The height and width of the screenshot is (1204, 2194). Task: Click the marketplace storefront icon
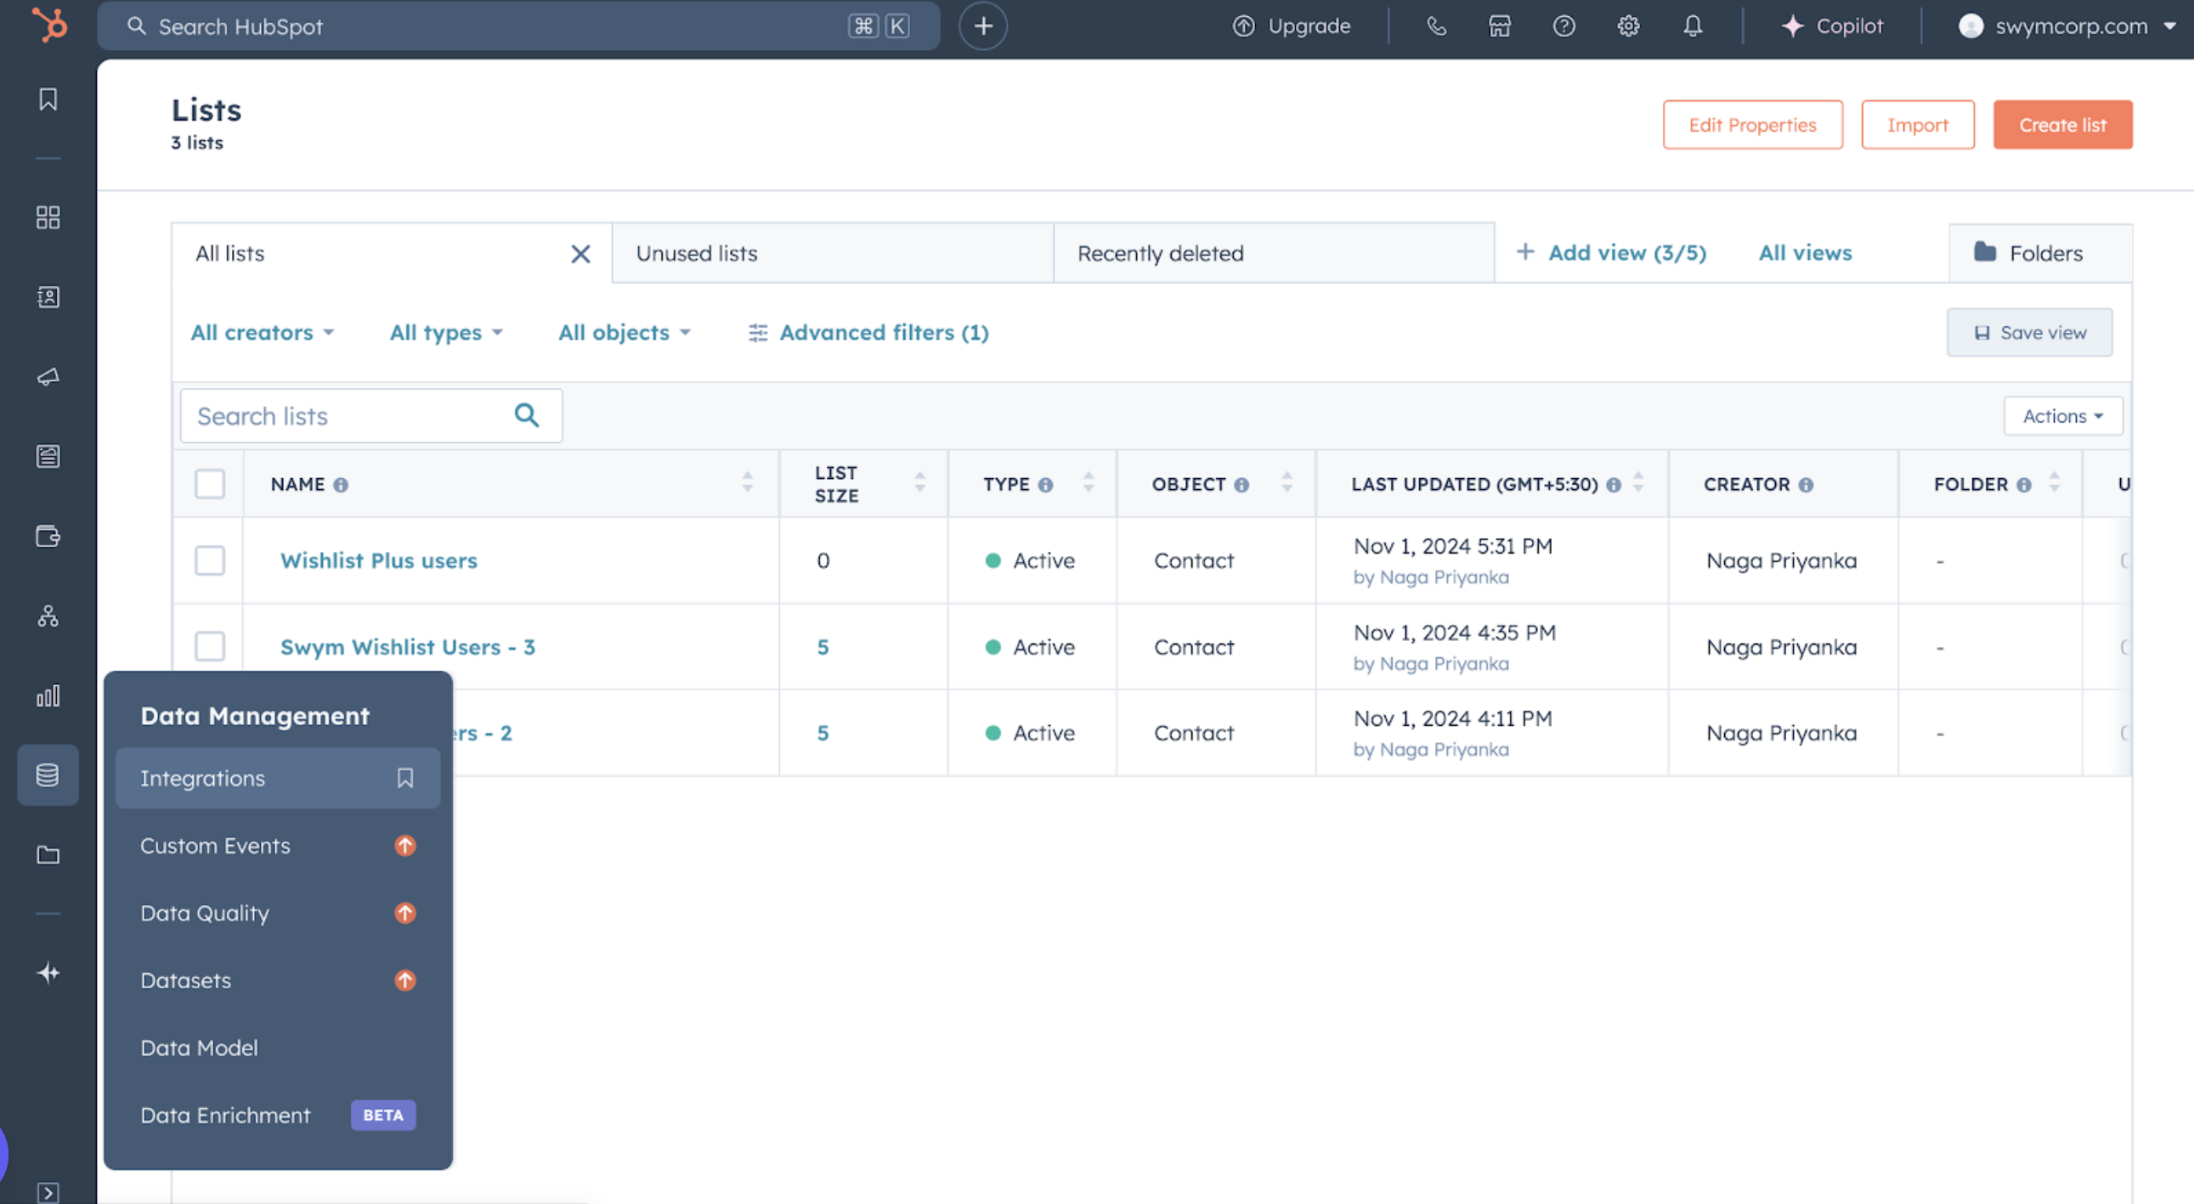pyautogui.click(x=1499, y=26)
